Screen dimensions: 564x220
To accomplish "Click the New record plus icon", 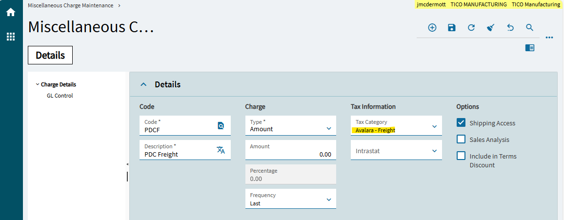I will (432, 28).
